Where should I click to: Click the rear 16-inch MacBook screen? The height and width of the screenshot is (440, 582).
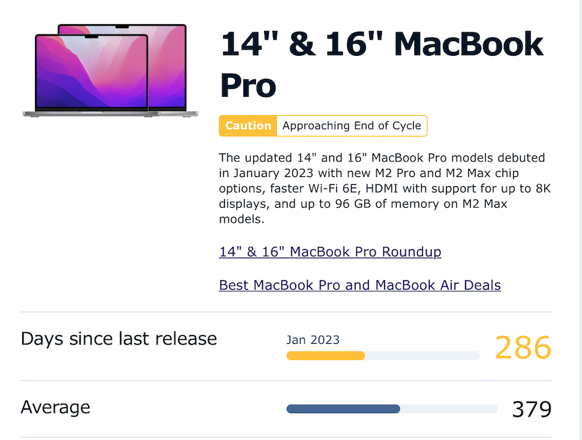(x=167, y=66)
